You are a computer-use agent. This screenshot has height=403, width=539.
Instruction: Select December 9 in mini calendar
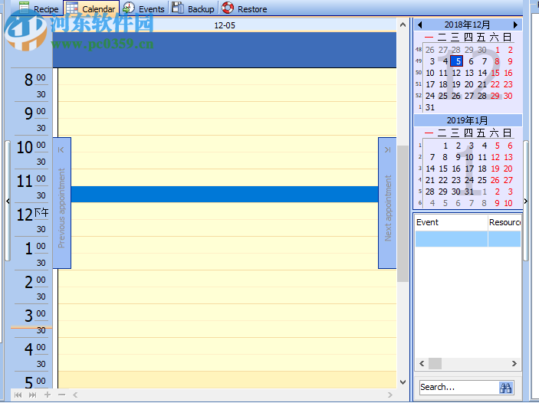(510, 61)
